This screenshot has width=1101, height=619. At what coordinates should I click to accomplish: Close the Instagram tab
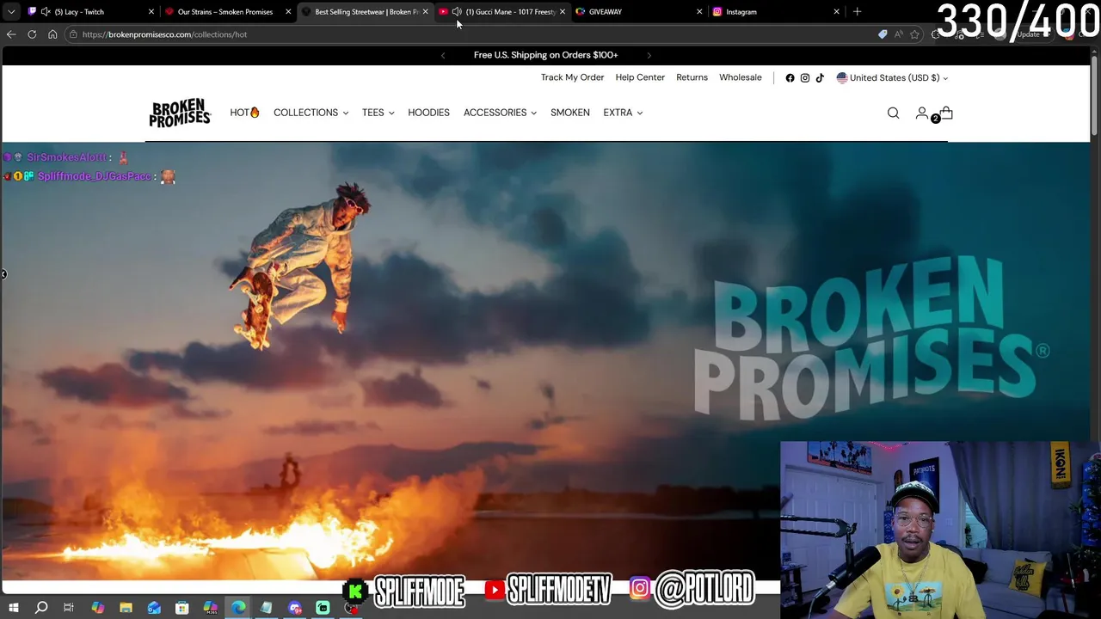(x=836, y=12)
